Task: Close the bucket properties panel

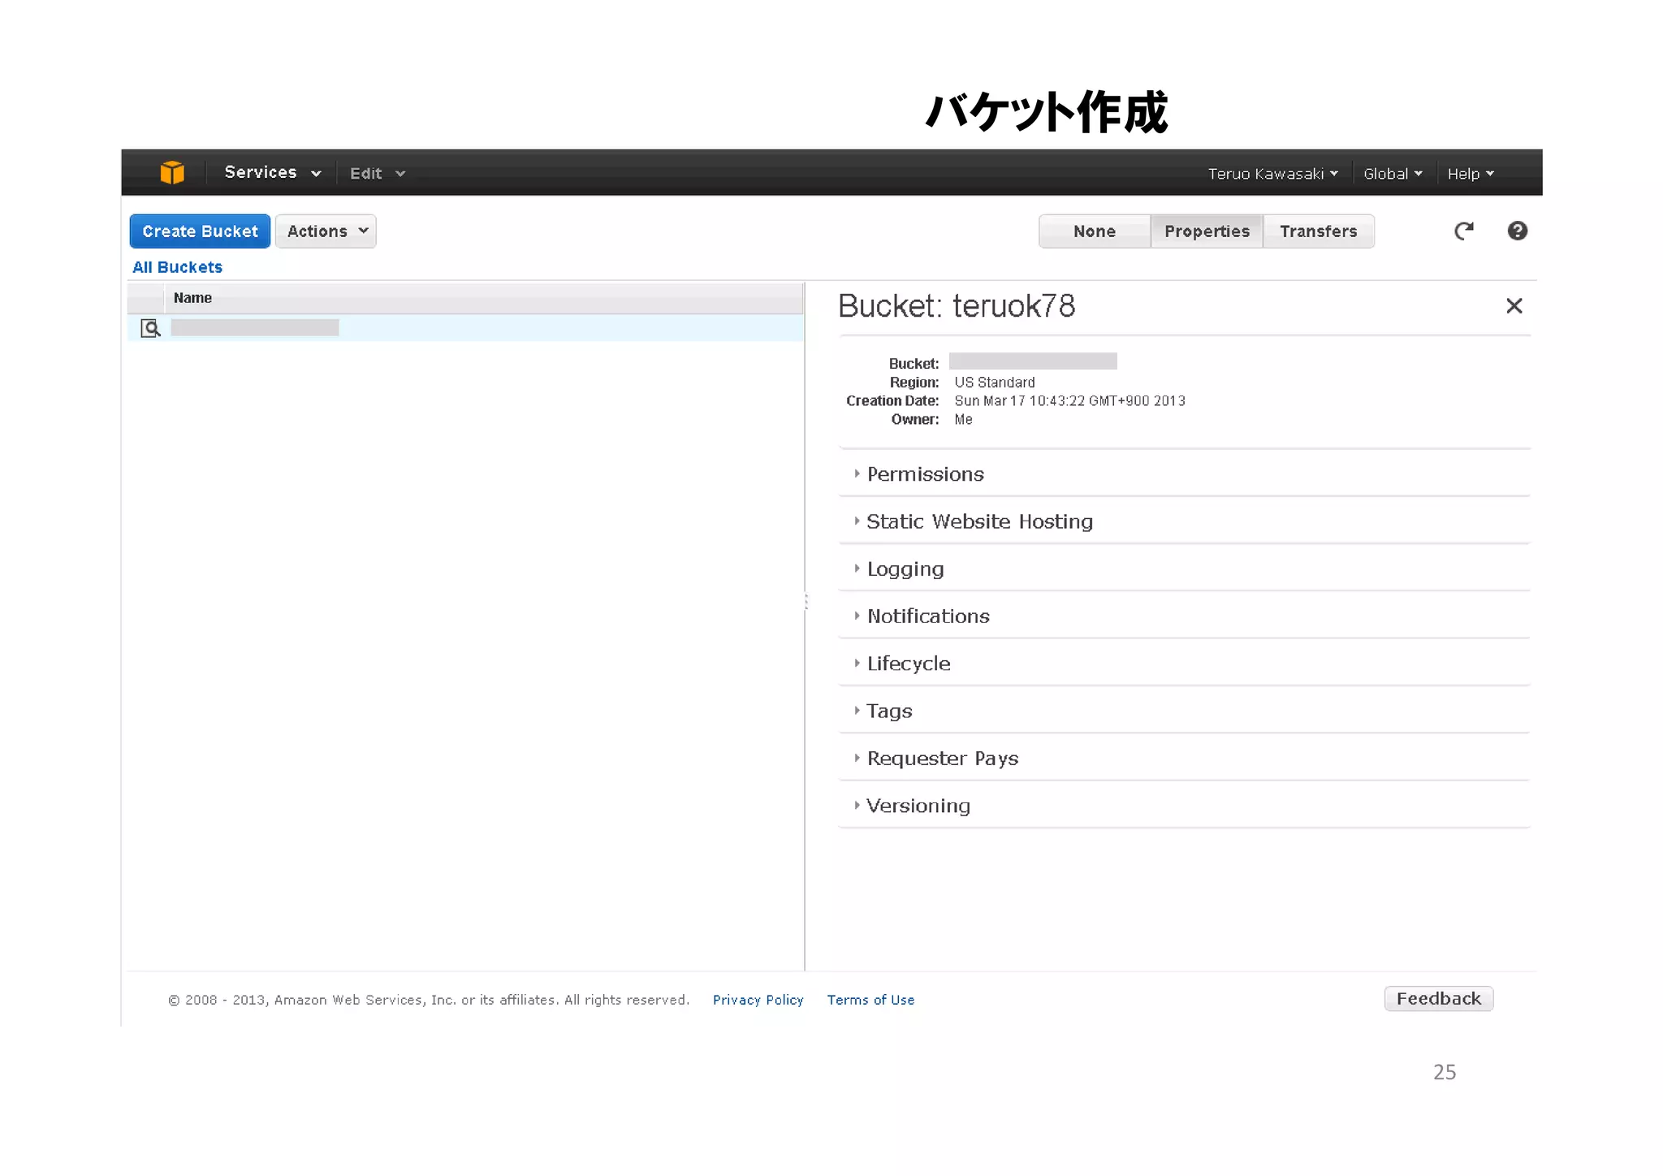Action: [x=1514, y=306]
